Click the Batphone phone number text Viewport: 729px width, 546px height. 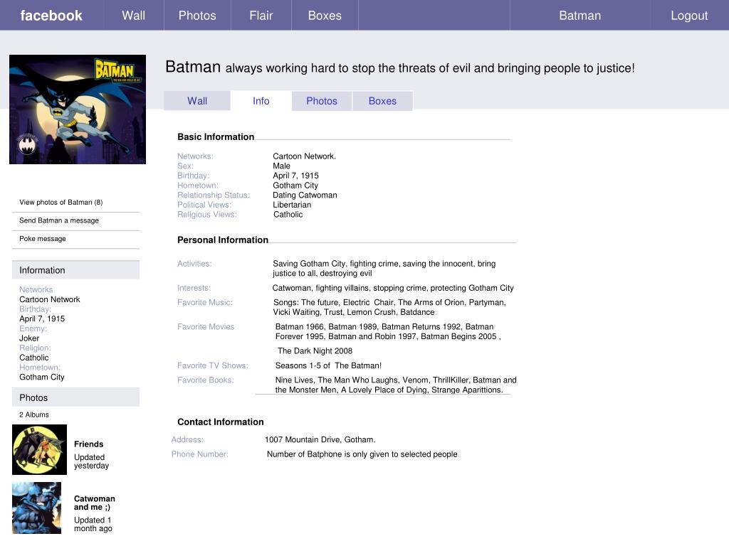click(x=362, y=454)
